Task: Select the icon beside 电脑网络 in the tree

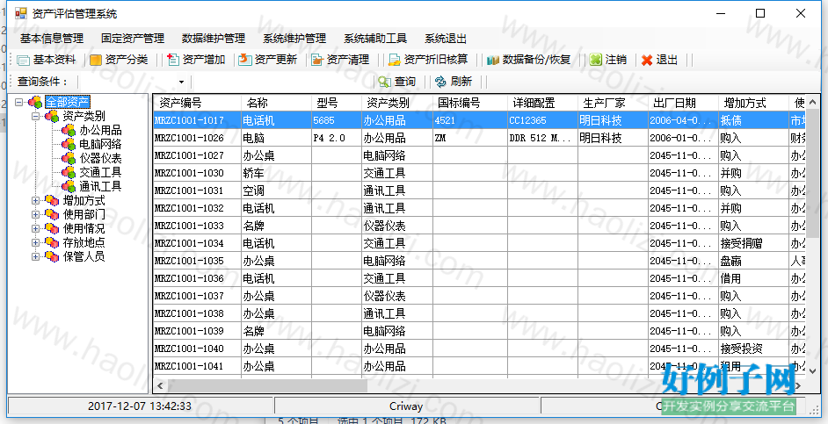Action: click(69, 144)
